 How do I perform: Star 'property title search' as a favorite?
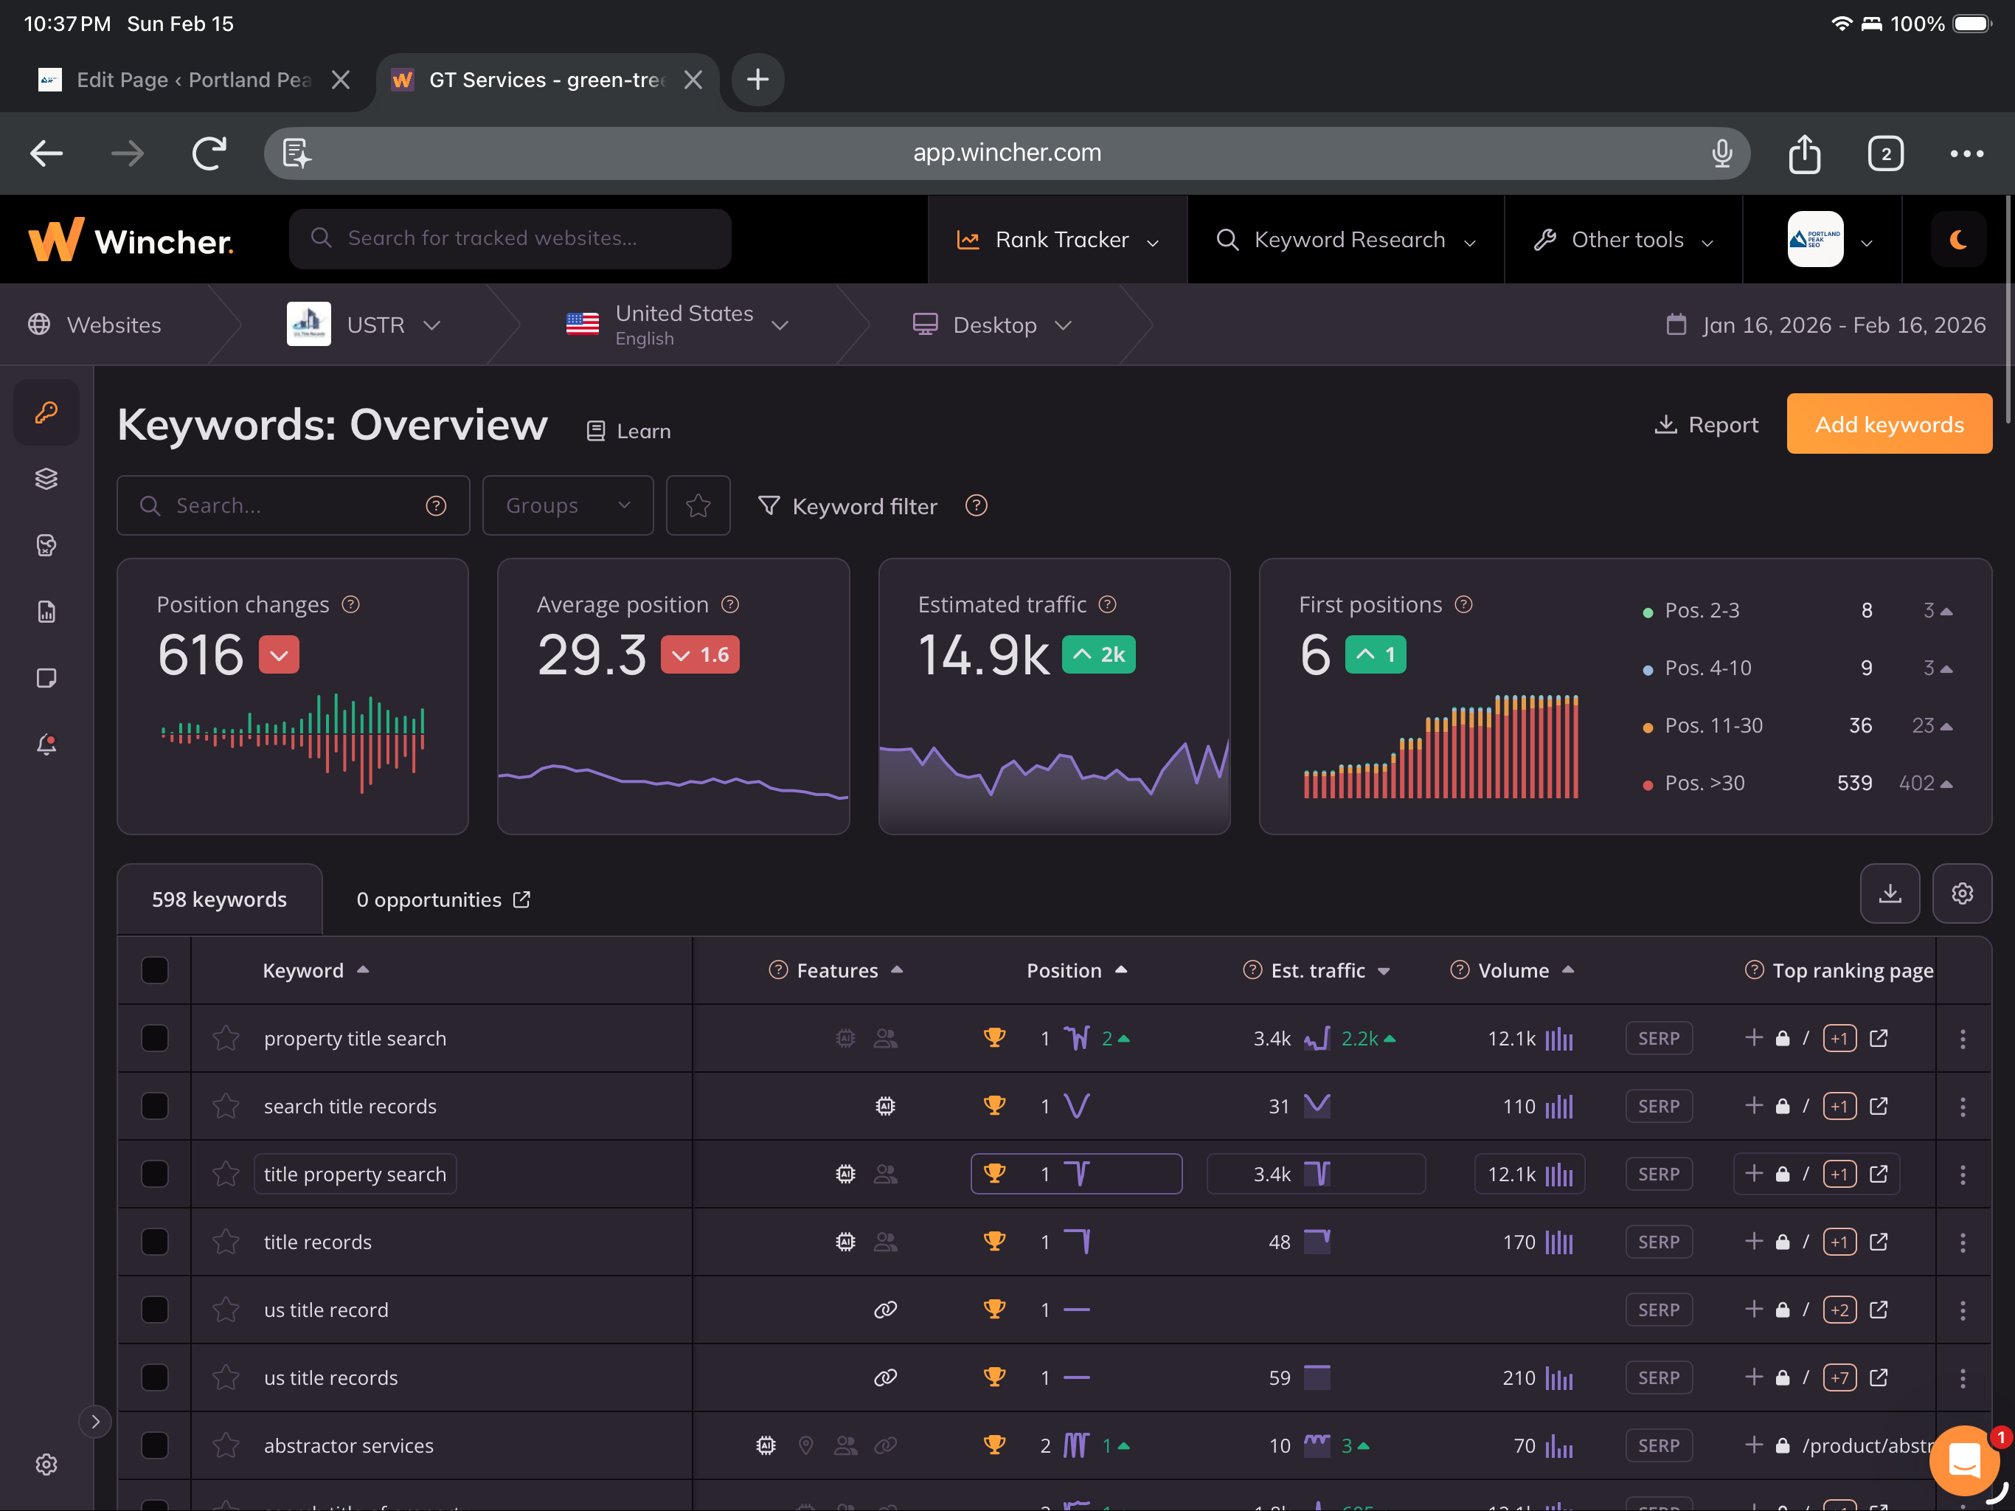(x=225, y=1038)
